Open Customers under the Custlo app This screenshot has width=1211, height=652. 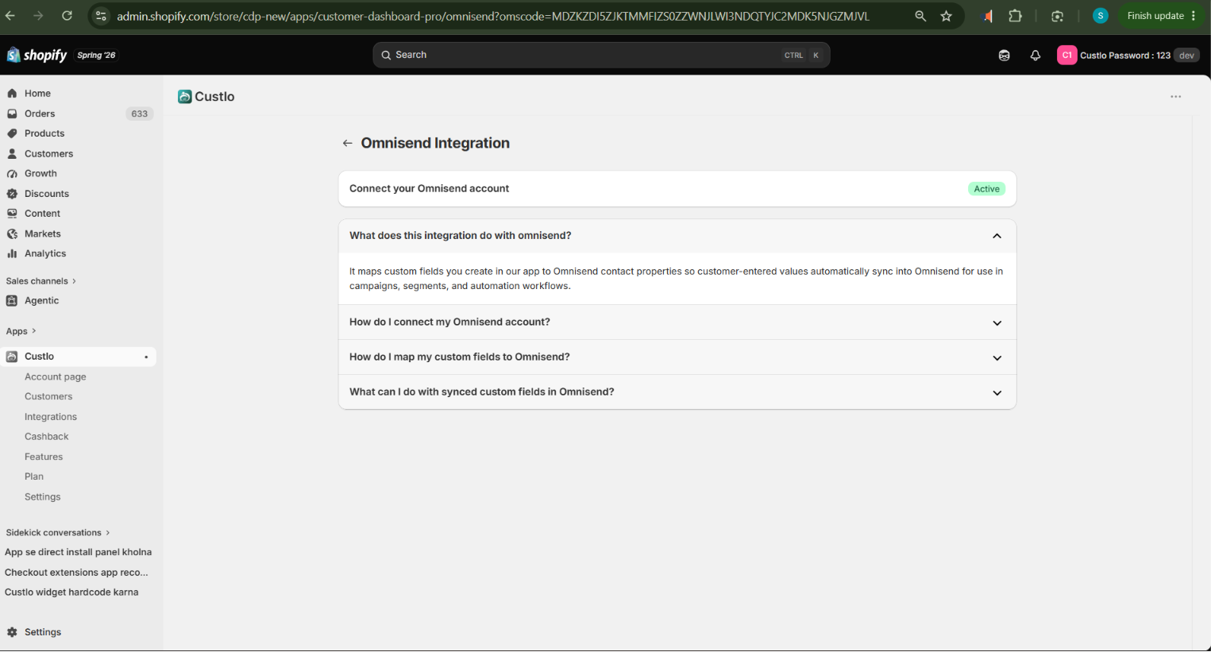point(48,397)
